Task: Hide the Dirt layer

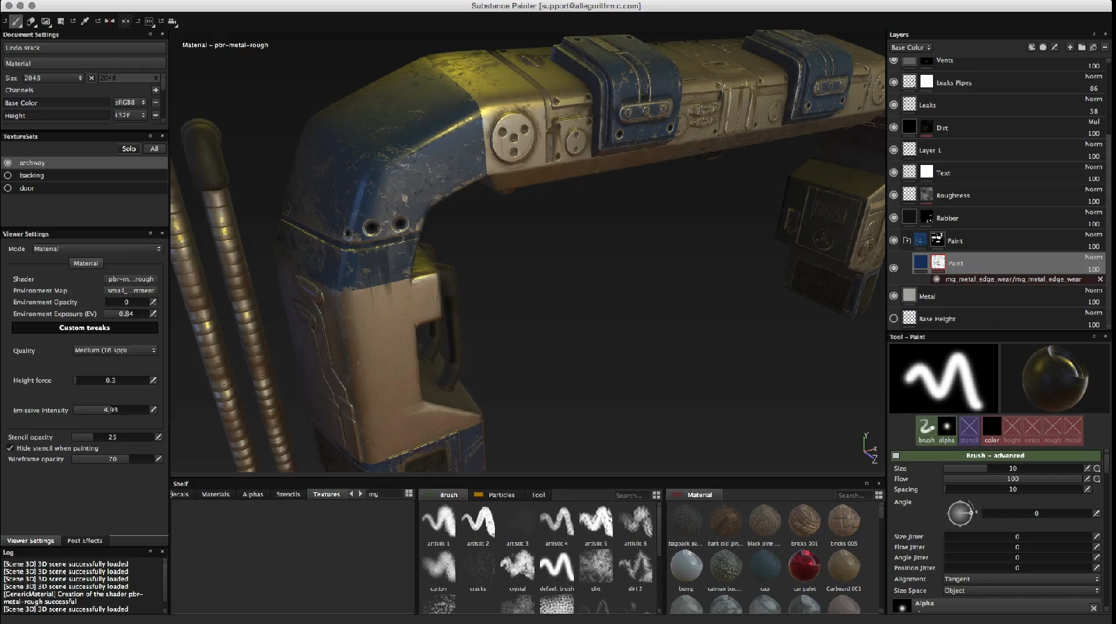Action: pyautogui.click(x=893, y=127)
